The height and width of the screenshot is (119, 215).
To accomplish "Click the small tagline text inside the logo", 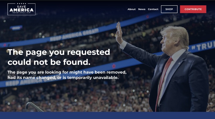I will click(x=21, y=13).
